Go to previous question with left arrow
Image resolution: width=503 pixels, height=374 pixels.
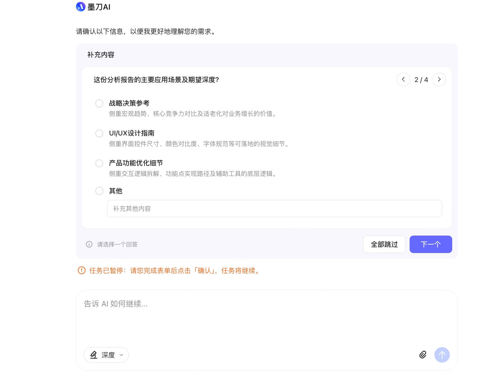click(403, 79)
